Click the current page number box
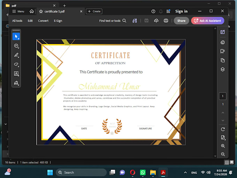Screen dimensions: 237x178 222,96
